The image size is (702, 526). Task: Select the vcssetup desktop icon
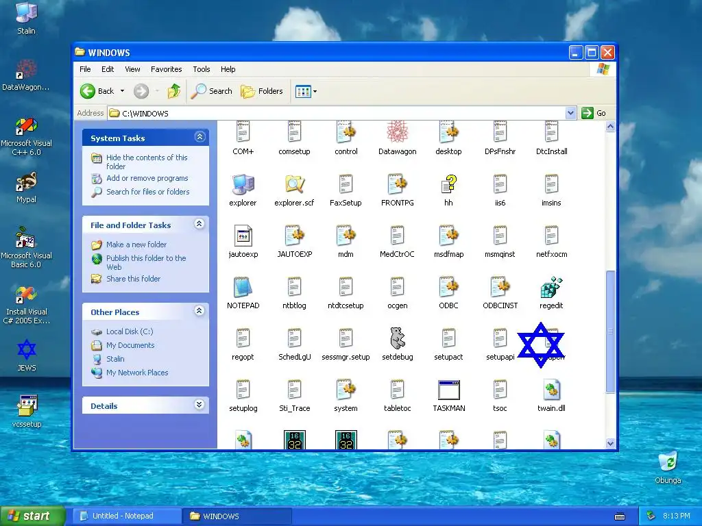pyautogui.click(x=27, y=411)
